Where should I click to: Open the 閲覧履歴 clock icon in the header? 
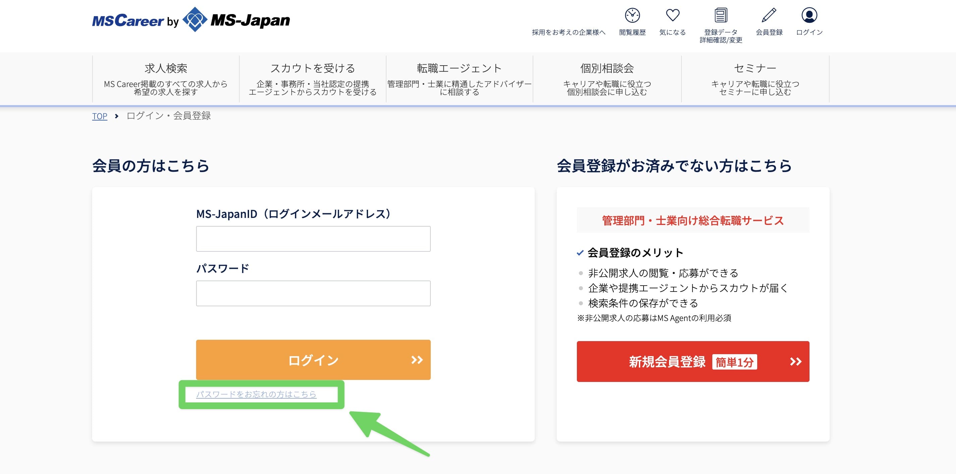tap(634, 15)
